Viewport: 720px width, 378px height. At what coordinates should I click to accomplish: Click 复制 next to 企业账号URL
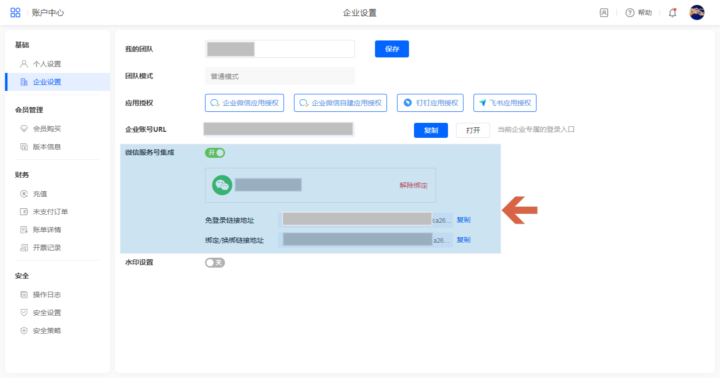(x=430, y=130)
